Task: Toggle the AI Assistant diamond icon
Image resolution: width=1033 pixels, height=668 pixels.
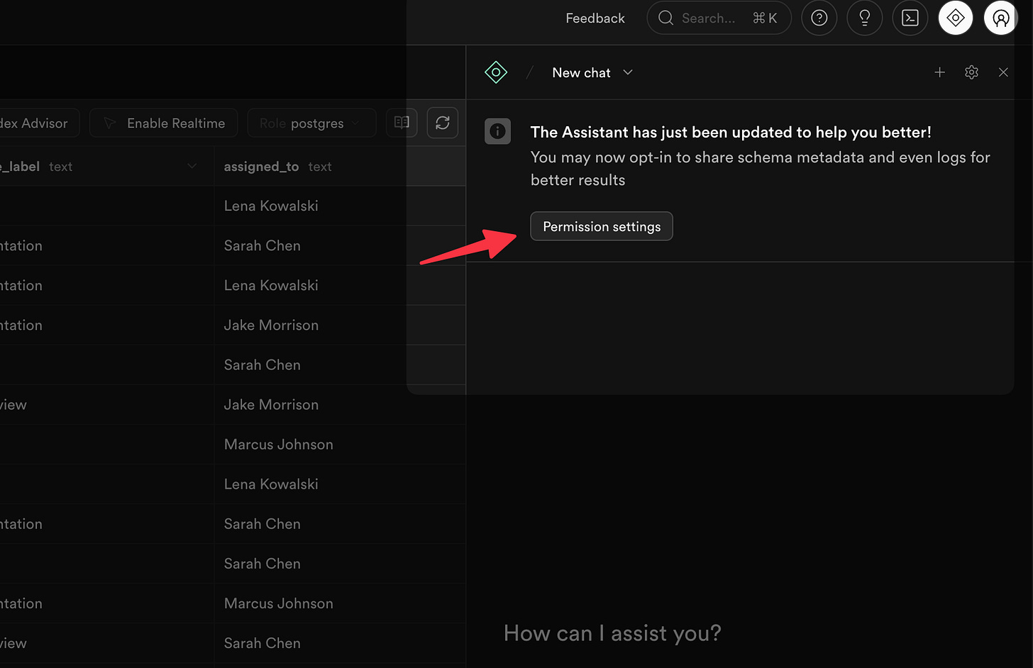Action: tap(955, 18)
